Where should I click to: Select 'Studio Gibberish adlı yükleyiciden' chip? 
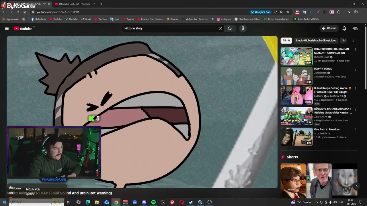pyautogui.click(x=316, y=41)
